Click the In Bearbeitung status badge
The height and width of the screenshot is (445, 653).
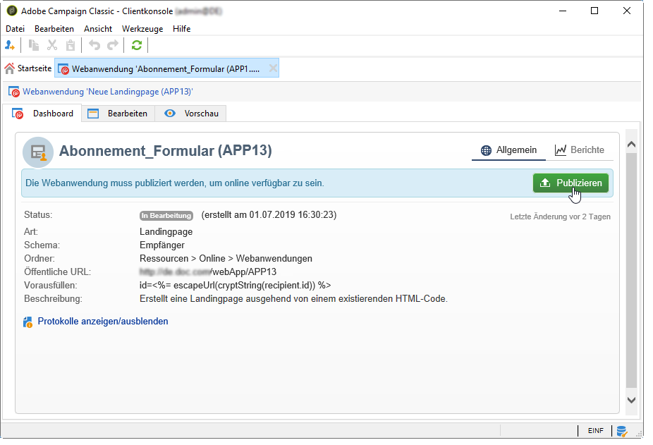pyautogui.click(x=166, y=215)
